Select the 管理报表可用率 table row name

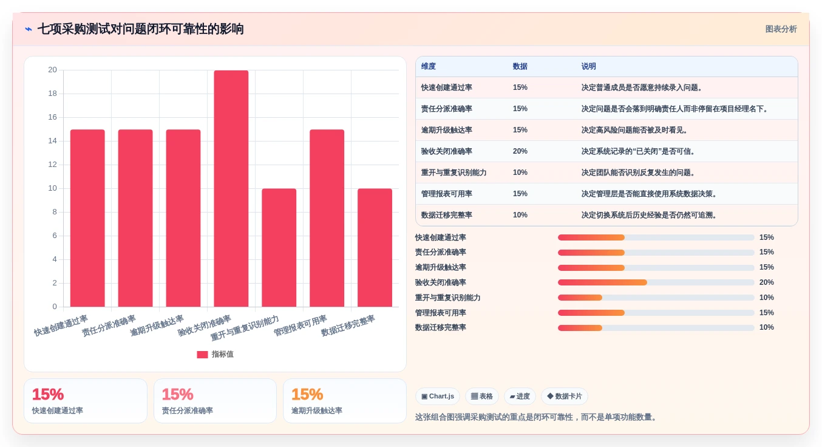point(447,194)
